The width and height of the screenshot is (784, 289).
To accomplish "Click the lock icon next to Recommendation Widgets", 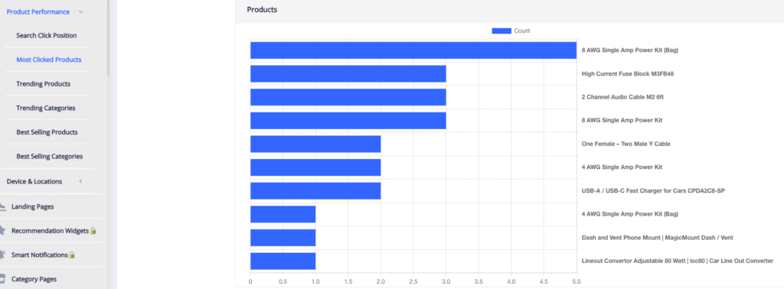I will (x=93, y=231).
